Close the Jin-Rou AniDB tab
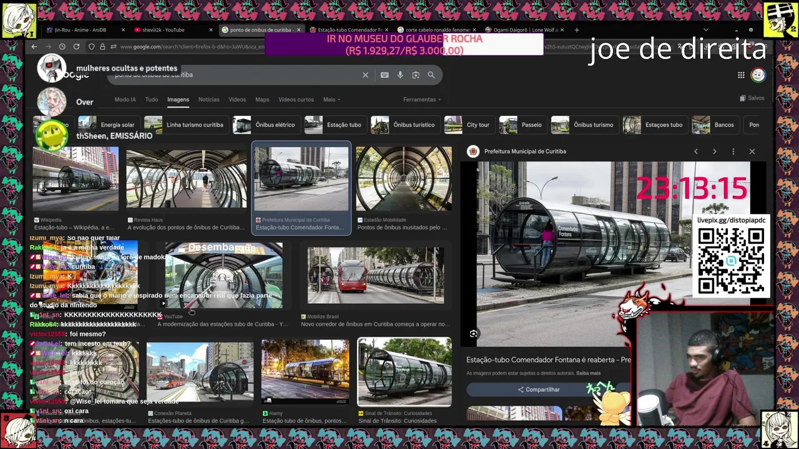Image resolution: width=799 pixels, height=449 pixels. 123,30
